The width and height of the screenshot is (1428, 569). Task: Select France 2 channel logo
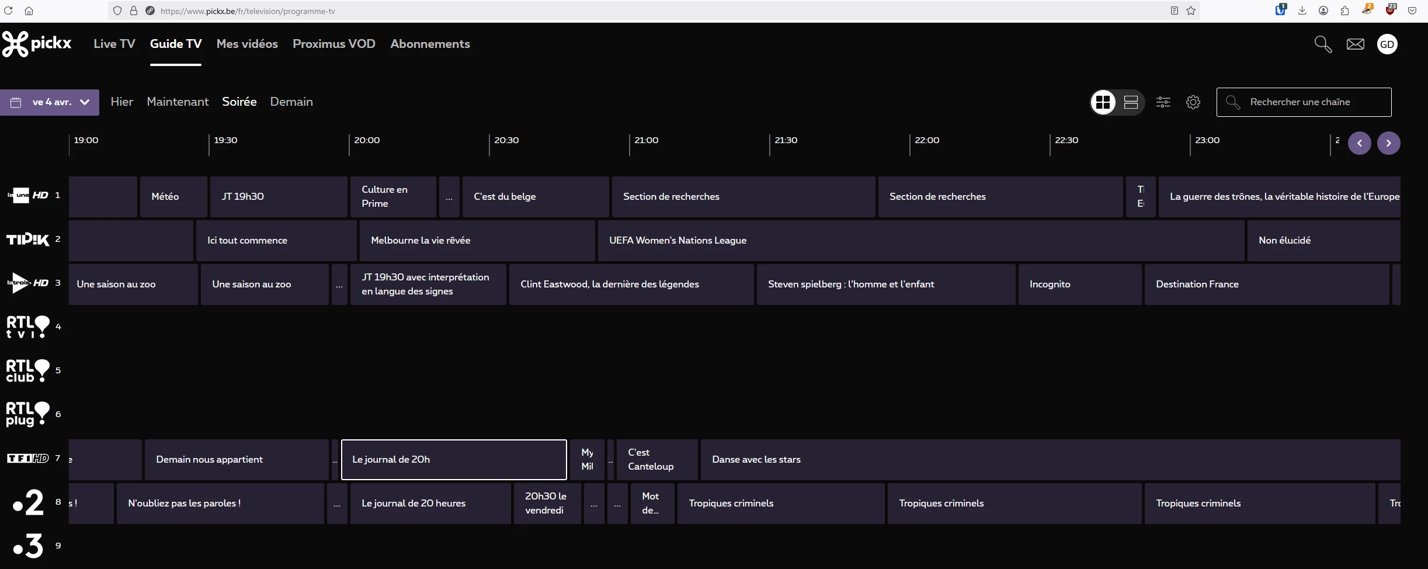tap(28, 502)
